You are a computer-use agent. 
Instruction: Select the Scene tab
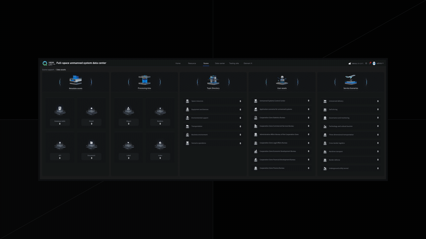pyautogui.click(x=206, y=63)
